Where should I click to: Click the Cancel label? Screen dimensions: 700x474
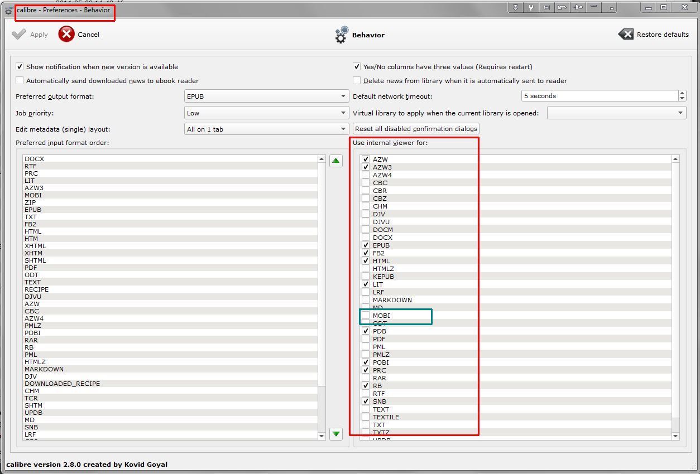(88, 35)
